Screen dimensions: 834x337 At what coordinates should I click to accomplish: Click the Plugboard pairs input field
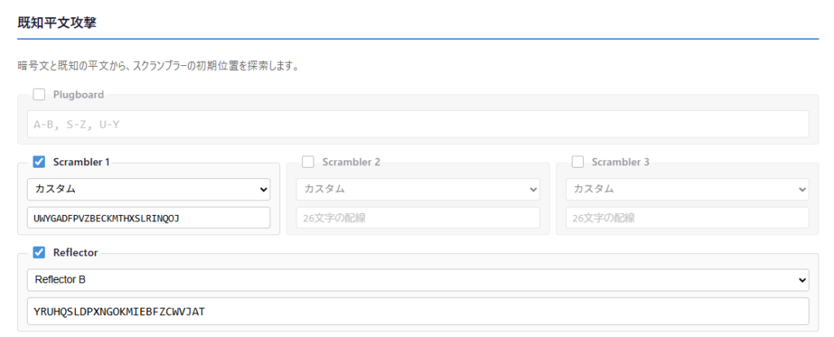tap(418, 125)
